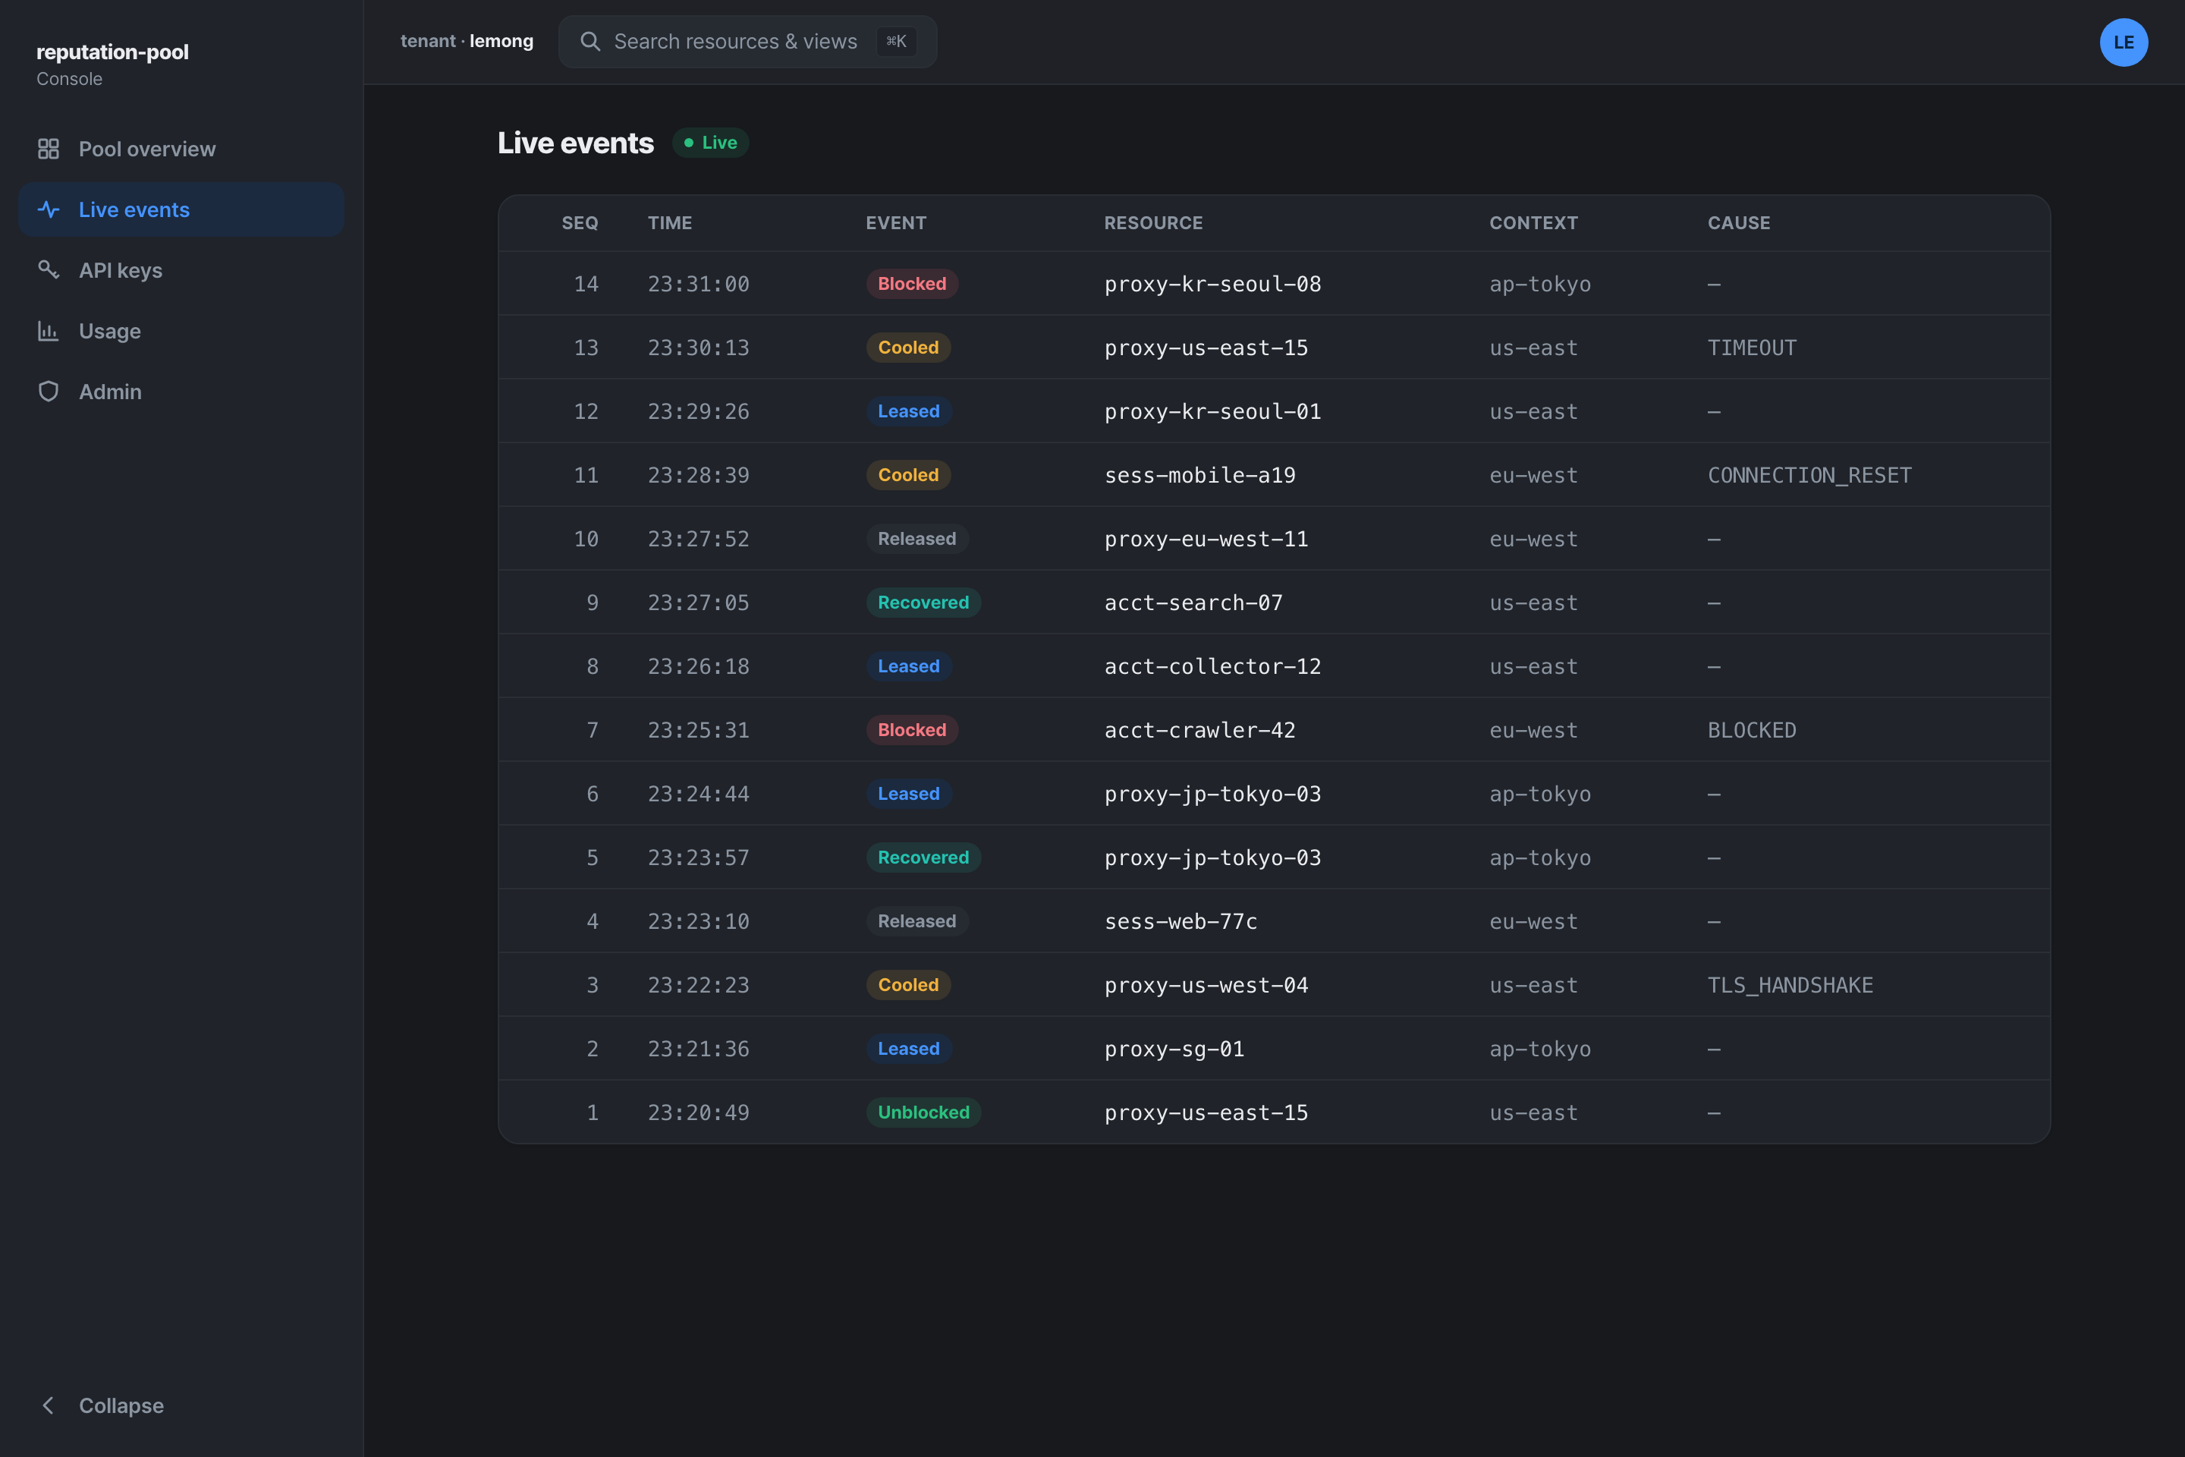Click the Collapse chevron icon
This screenshot has height=1457, width=2185.
click(49, 1405)
